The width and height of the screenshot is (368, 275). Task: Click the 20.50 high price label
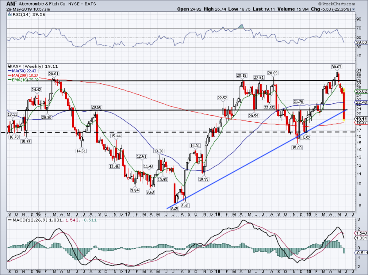[96, 107]
